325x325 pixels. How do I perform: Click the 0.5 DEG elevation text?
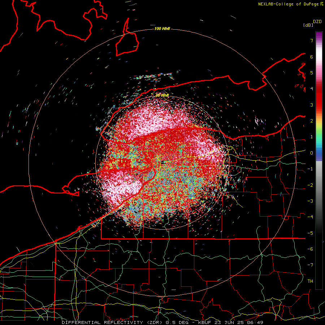click(x=177, y=322)
